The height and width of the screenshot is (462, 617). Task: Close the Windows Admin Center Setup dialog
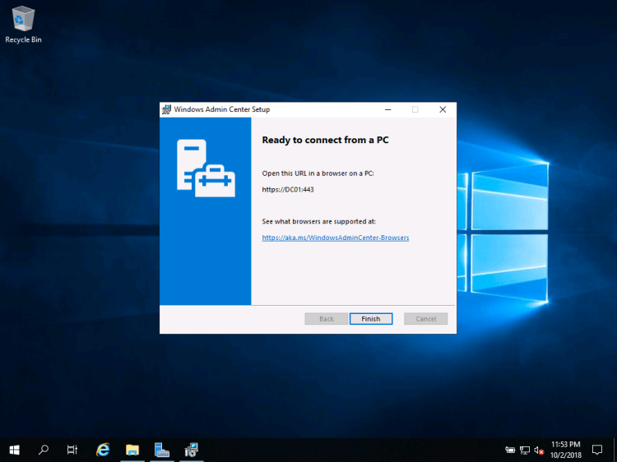pyautogui.click(x=442, y=109)
